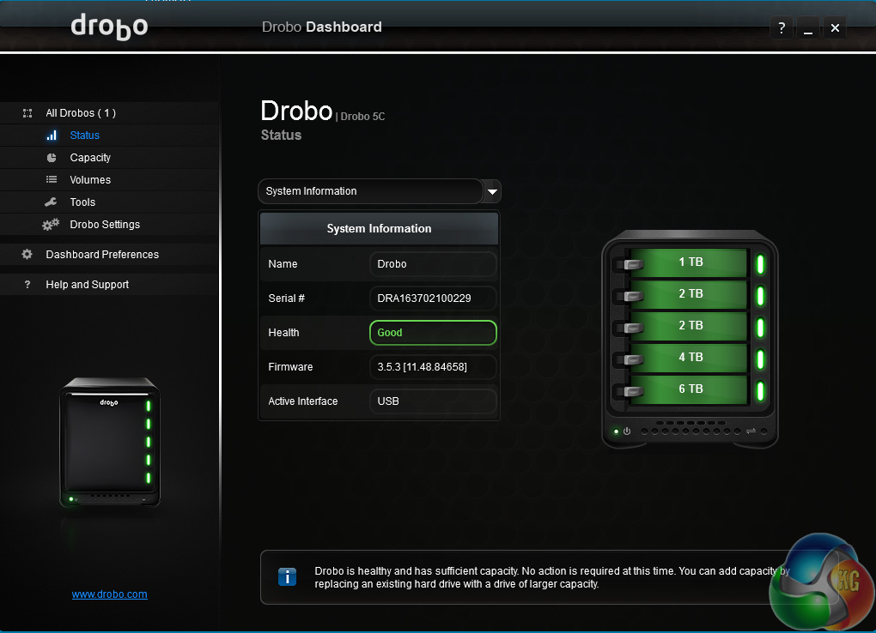
Task: Click the Capacity pie-chart icon
Action: click(52, 158)
